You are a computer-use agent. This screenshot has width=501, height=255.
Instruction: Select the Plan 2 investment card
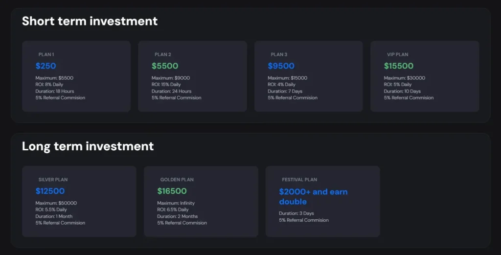coord(192,76)
